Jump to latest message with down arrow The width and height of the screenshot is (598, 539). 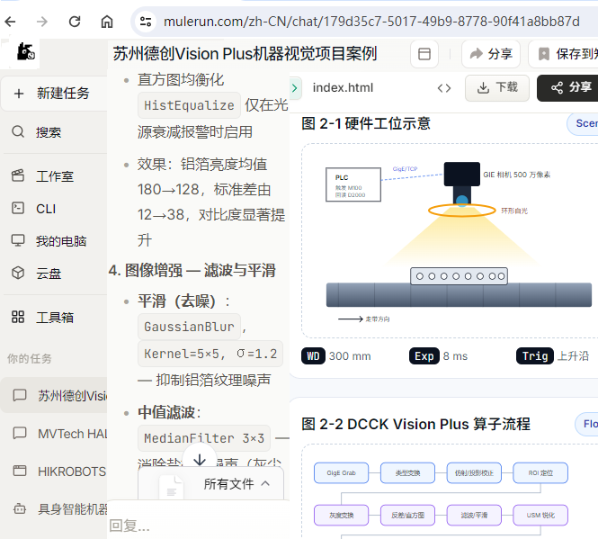pos(200,459)
